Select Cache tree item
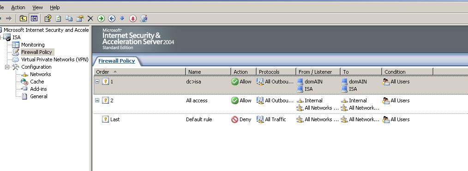The image size is (468, 171). click(x=37, y=82)
